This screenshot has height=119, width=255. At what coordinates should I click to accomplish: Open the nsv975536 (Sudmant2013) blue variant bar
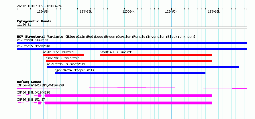(x=143, y=67)
